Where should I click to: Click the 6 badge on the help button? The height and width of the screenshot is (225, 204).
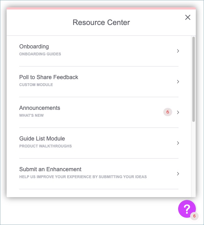[x=194, y=216]
